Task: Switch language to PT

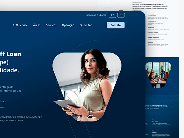Action: pyautogui.click(x=112, y=15)
